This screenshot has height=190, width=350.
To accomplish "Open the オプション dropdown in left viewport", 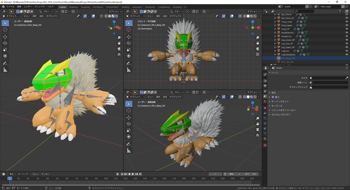I will click(x=115, y=11).
